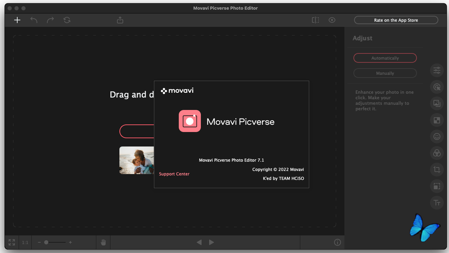Screen dimensions: 449x253
Task: Go to the previous image arrow
Action: click(199, 242)
